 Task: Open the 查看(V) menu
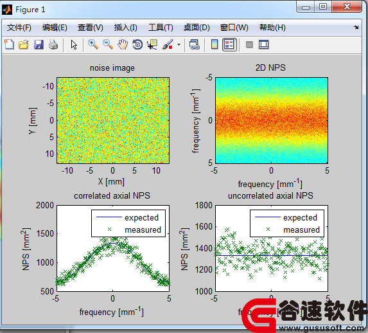[91, 28]
